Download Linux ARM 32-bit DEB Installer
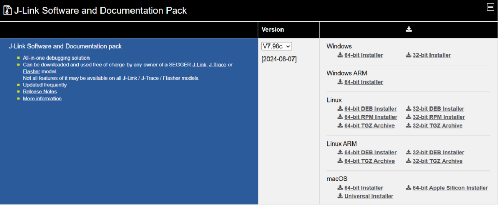Screen dimensions: 502x209 click(x=438, y=152)
